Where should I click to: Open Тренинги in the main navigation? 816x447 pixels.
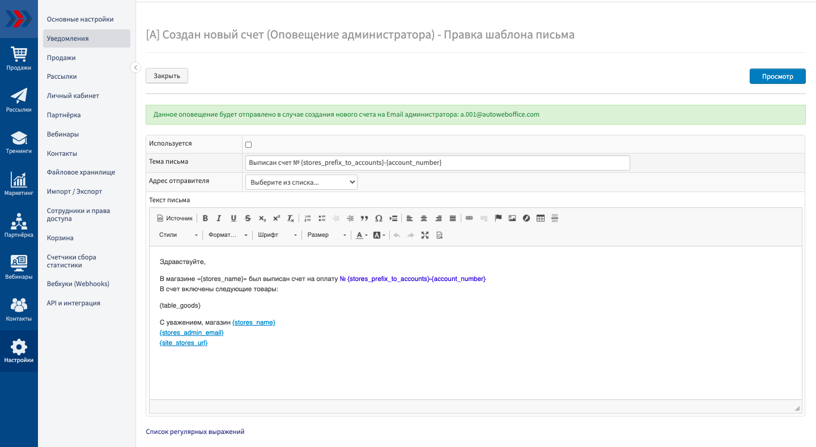click(19, 142)
